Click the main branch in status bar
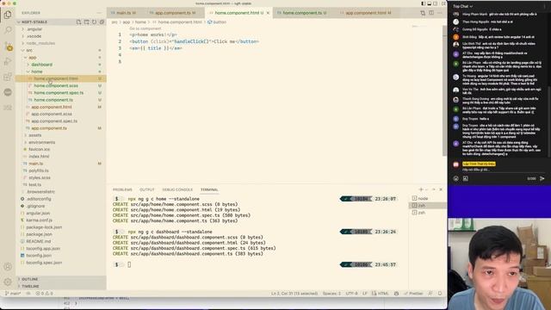The height and width of the screenshot is (310, 551). click(13, 293)
